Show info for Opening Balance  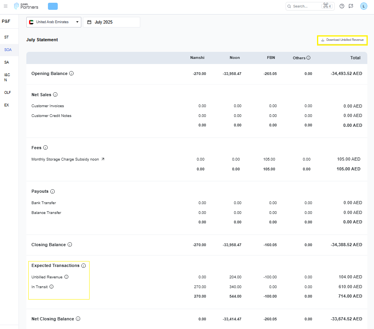(x=71, y=73)
